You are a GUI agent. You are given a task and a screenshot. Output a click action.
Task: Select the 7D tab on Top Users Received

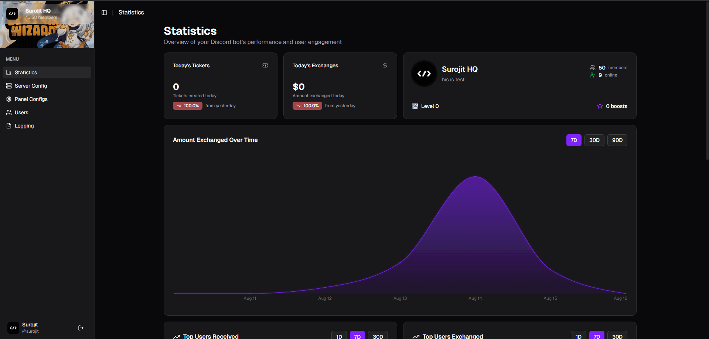point(357,336)
